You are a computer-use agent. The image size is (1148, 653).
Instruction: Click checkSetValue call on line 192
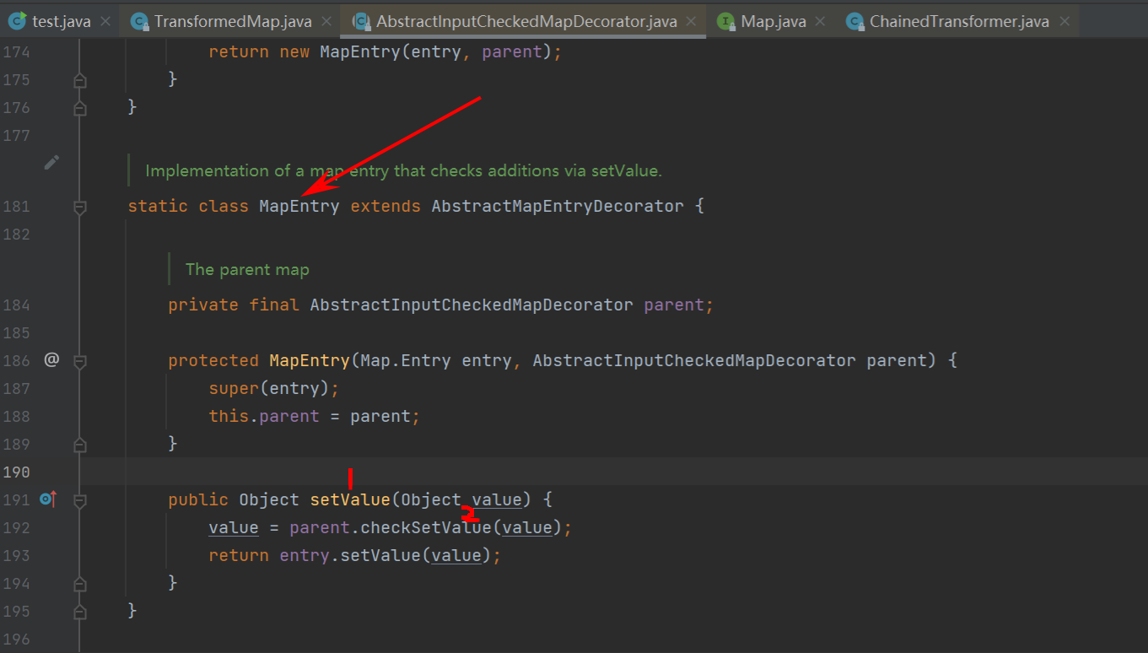pyautogui.click(x=426, y=527)
